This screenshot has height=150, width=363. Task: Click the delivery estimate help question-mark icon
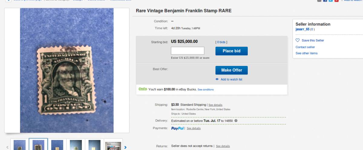pos(236,121)
